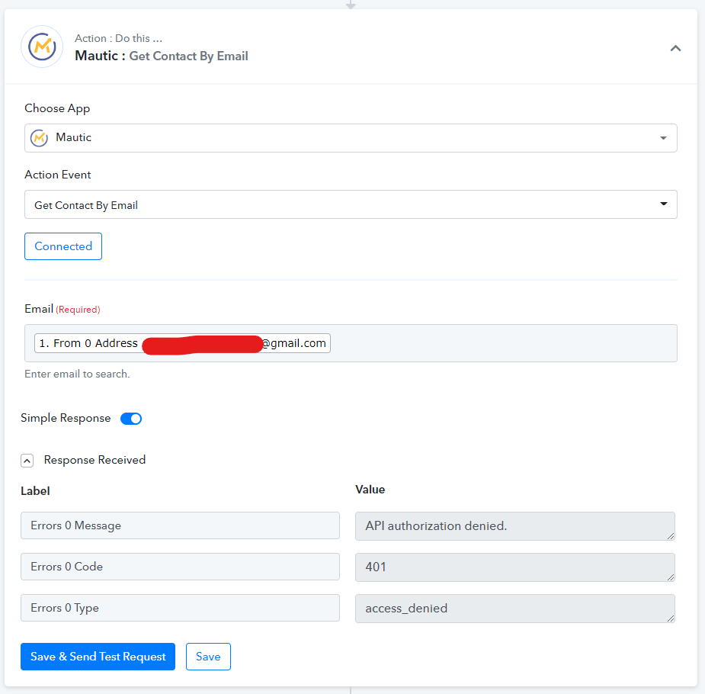This screenshot has height=694, width=705.
Task: Click the Mautic : Get Contact By Email title
Action: point(162,56)
